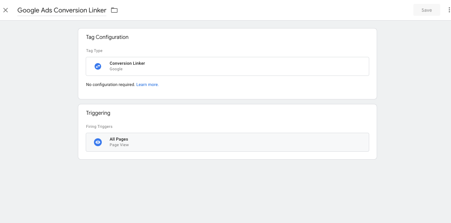This screenshot has height=223, width=451.
Task: Click the Page View subtitle under All Pages
Action: pyautogui.click(x=119, y=145)
